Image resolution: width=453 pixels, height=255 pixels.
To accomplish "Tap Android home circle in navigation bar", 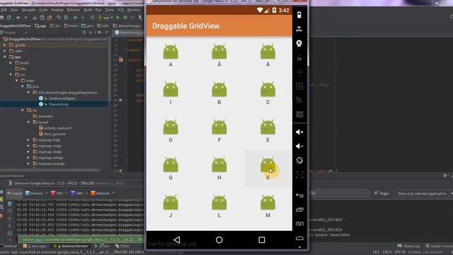I will (219, 239).
